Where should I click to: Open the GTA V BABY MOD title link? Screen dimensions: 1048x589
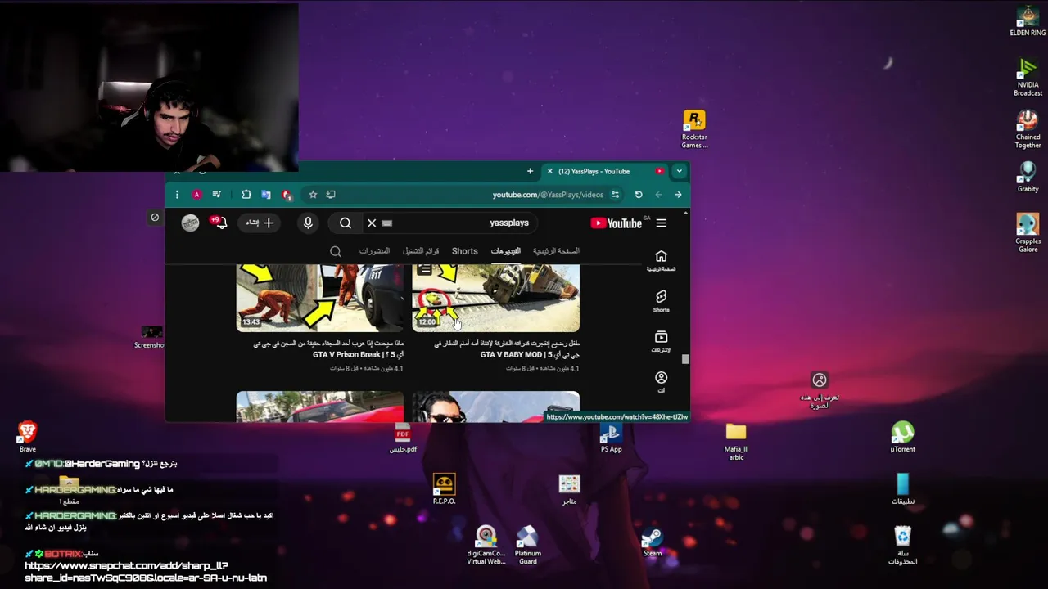(507, 349)
